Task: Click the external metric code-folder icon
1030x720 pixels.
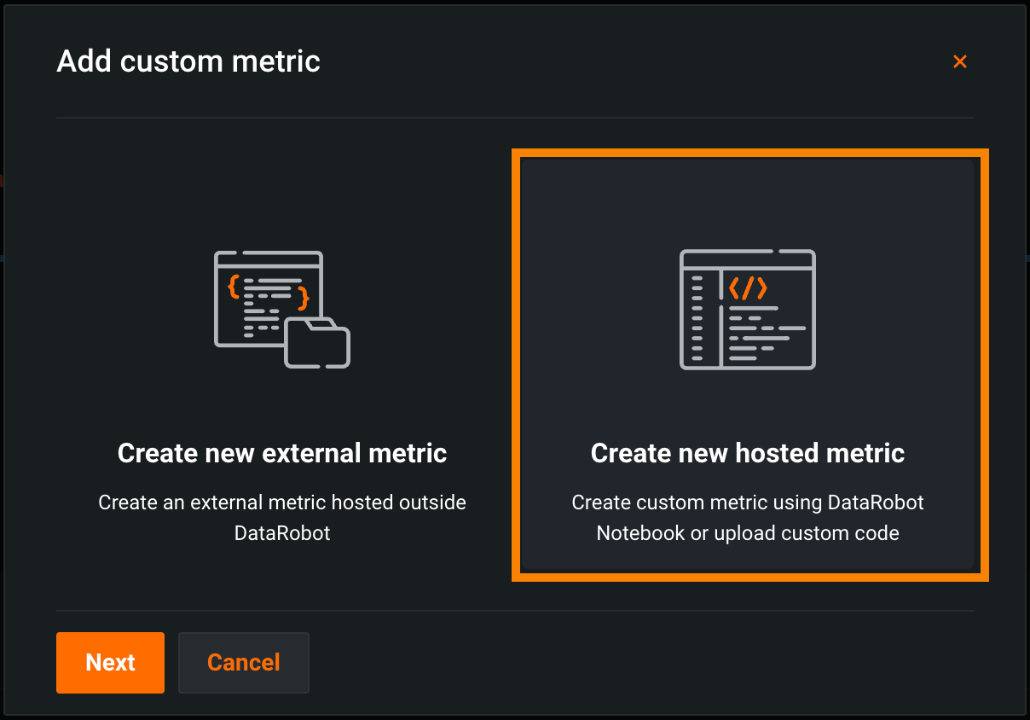Action: point(281,309)
